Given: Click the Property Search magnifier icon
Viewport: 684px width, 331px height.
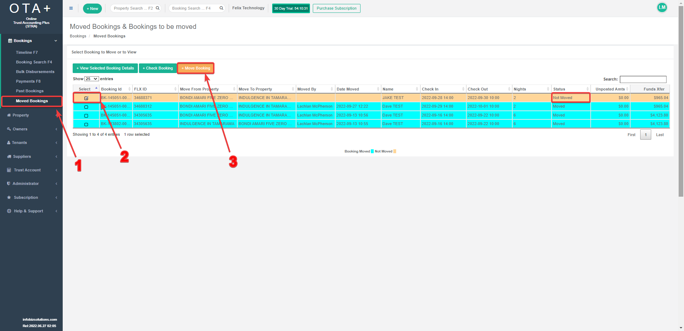Looking at the screenshot, I should 157,8.
